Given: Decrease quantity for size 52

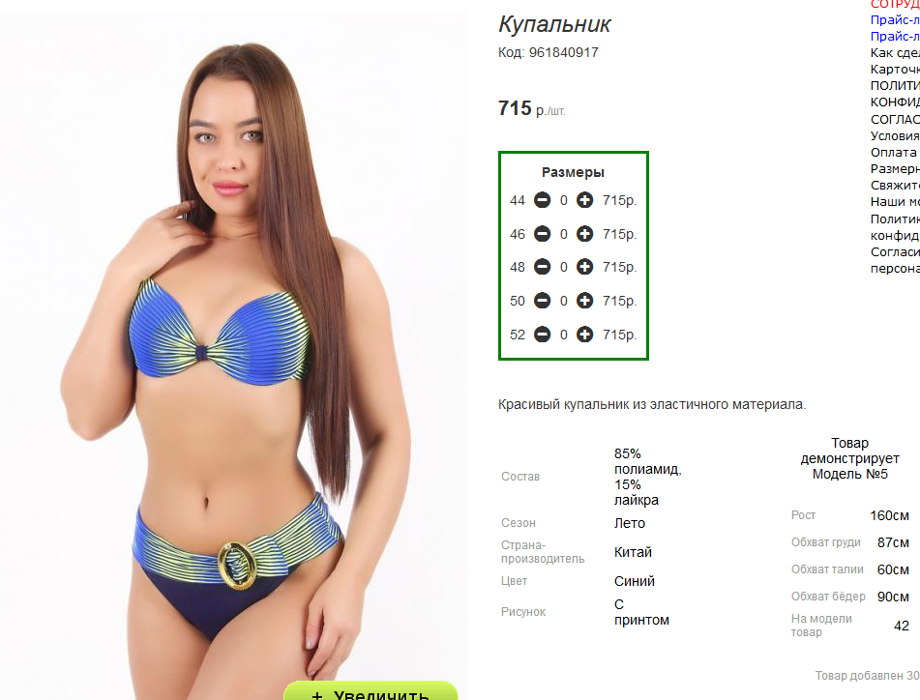Looking at the screenshot, I should (x=542, y=335).
